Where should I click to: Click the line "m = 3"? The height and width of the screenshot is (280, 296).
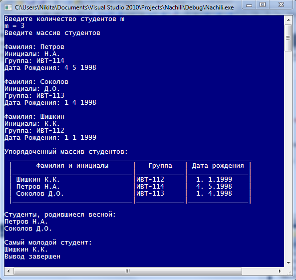14,26
